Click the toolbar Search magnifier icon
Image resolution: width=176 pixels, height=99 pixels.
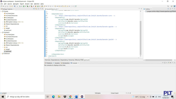(168, 6)
